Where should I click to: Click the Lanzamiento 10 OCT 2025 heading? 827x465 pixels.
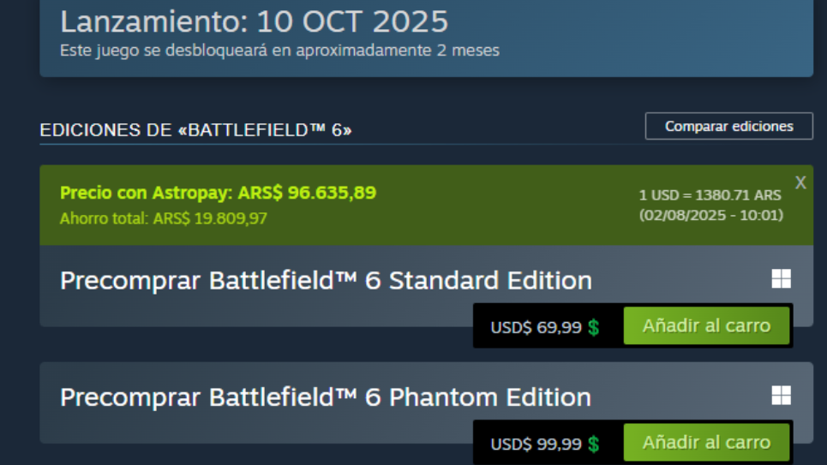[x=254, y=21]
